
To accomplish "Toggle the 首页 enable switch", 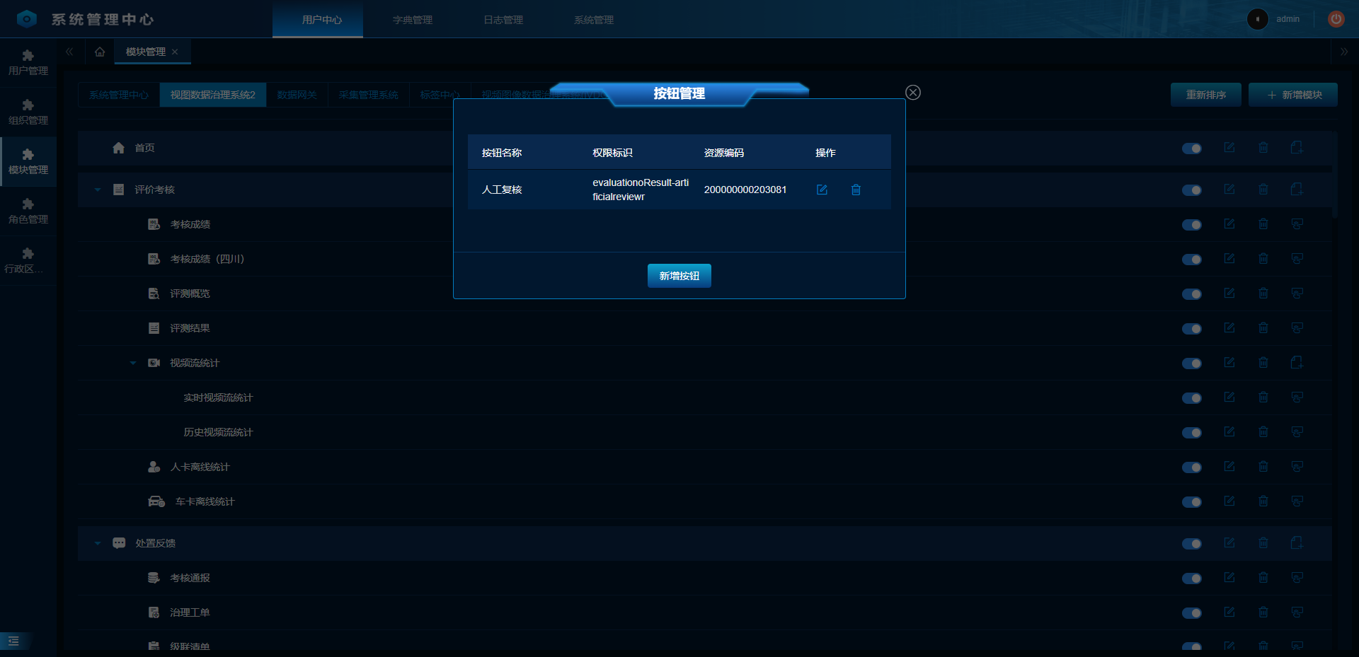I will click(x=1192, y=149).
